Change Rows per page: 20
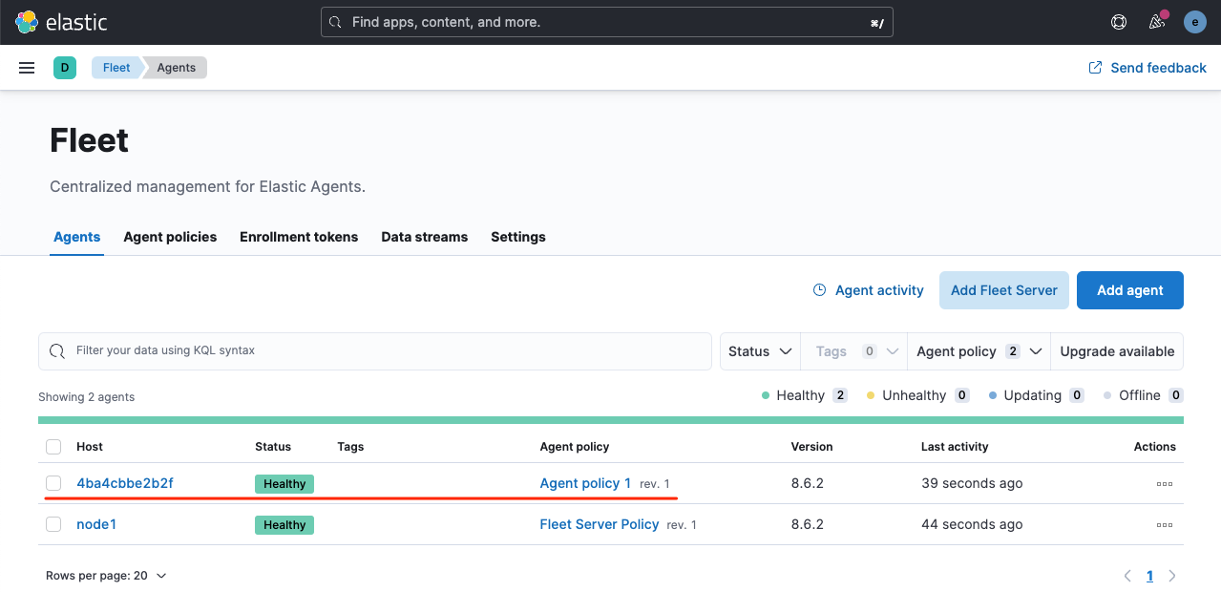 click(106, 576)
